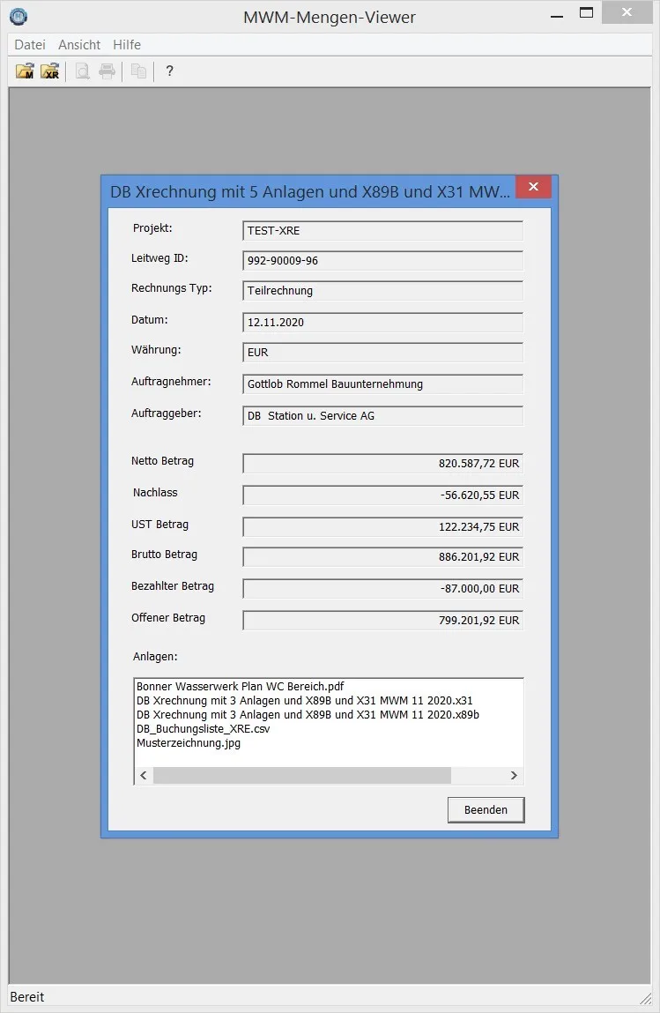Open the Hilfe menu

point(127,45)
